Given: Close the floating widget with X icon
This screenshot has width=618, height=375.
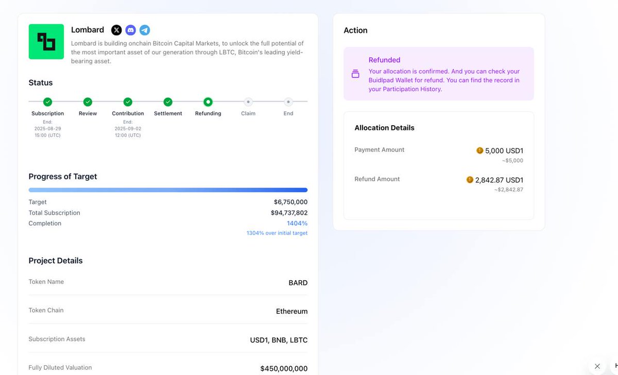Looking at the screenshot, I should [x=597, y=366].
